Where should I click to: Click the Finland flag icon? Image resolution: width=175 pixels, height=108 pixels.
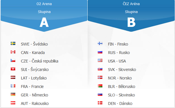[x=100, y=44]
